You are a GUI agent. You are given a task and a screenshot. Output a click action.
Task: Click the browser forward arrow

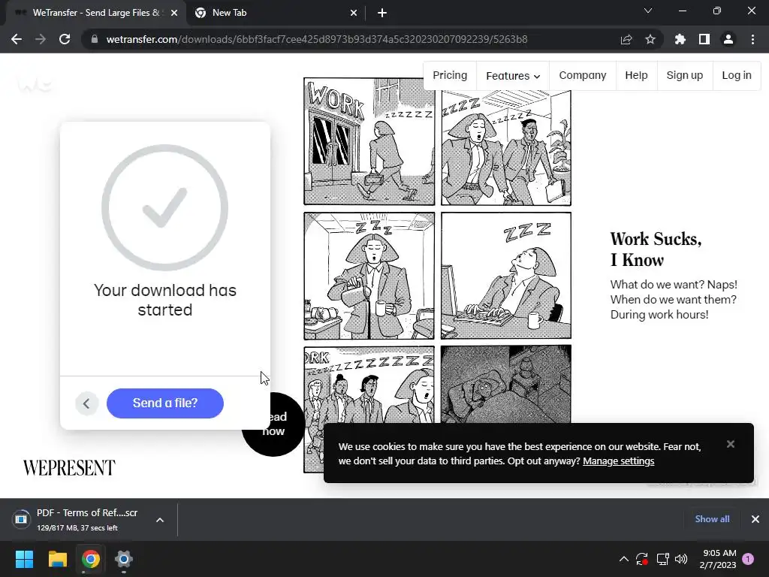[x=41, y=39]
